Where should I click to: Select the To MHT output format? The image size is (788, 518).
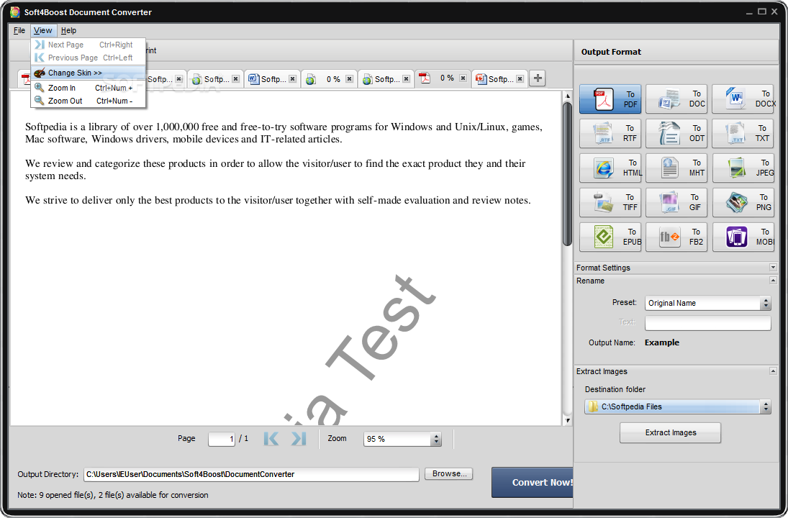point(676,168)
